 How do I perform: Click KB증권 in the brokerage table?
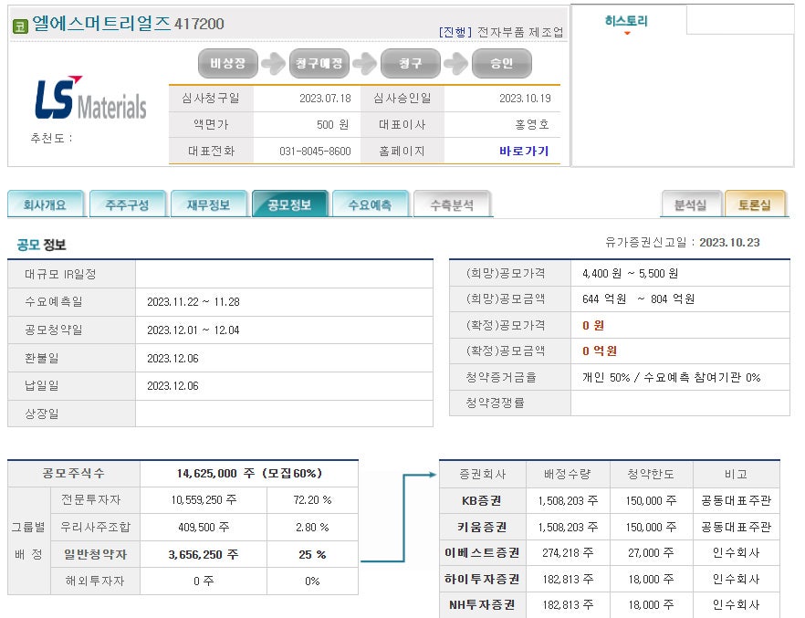coord(482,500)
